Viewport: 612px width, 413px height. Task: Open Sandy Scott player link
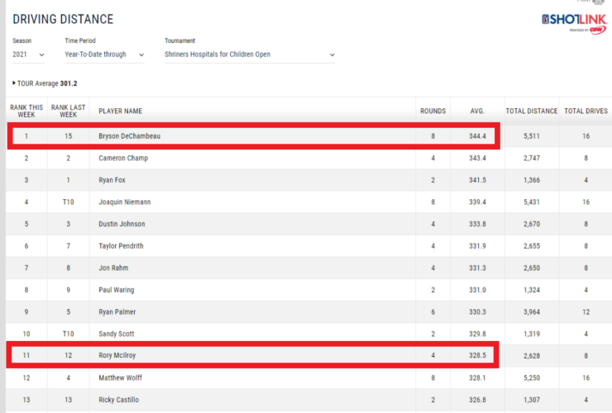(117, 334)
